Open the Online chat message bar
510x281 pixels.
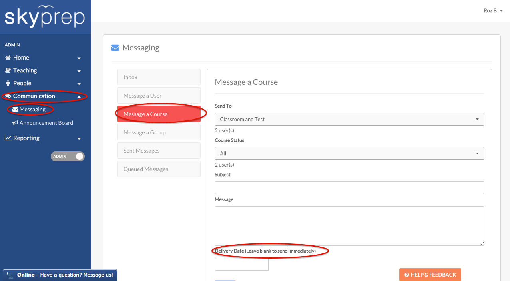pyautogui.click(x=60, y=275)
